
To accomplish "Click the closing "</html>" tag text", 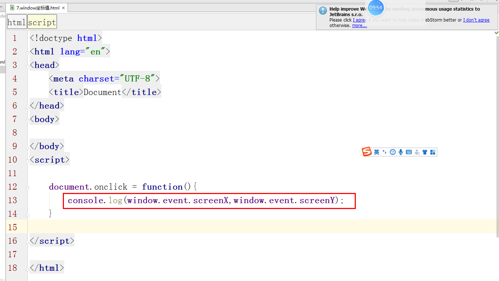I will click(x=47, y=268).
